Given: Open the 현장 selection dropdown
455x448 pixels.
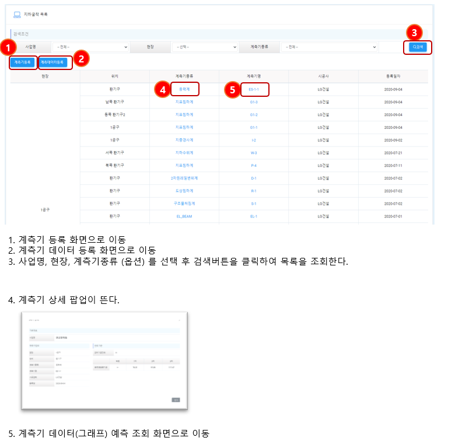Looking at the screenshot, I should coord(205,47).
